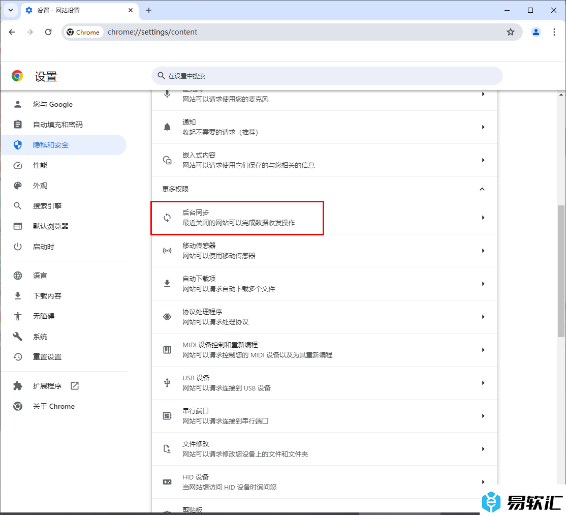Click the shield icon for 隐私和安全
Screen dimensions: 566x515
(18, 145)
